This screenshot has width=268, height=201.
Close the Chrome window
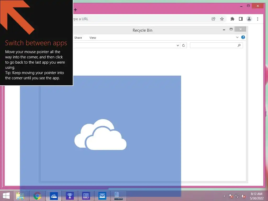(x=258, y=6)
